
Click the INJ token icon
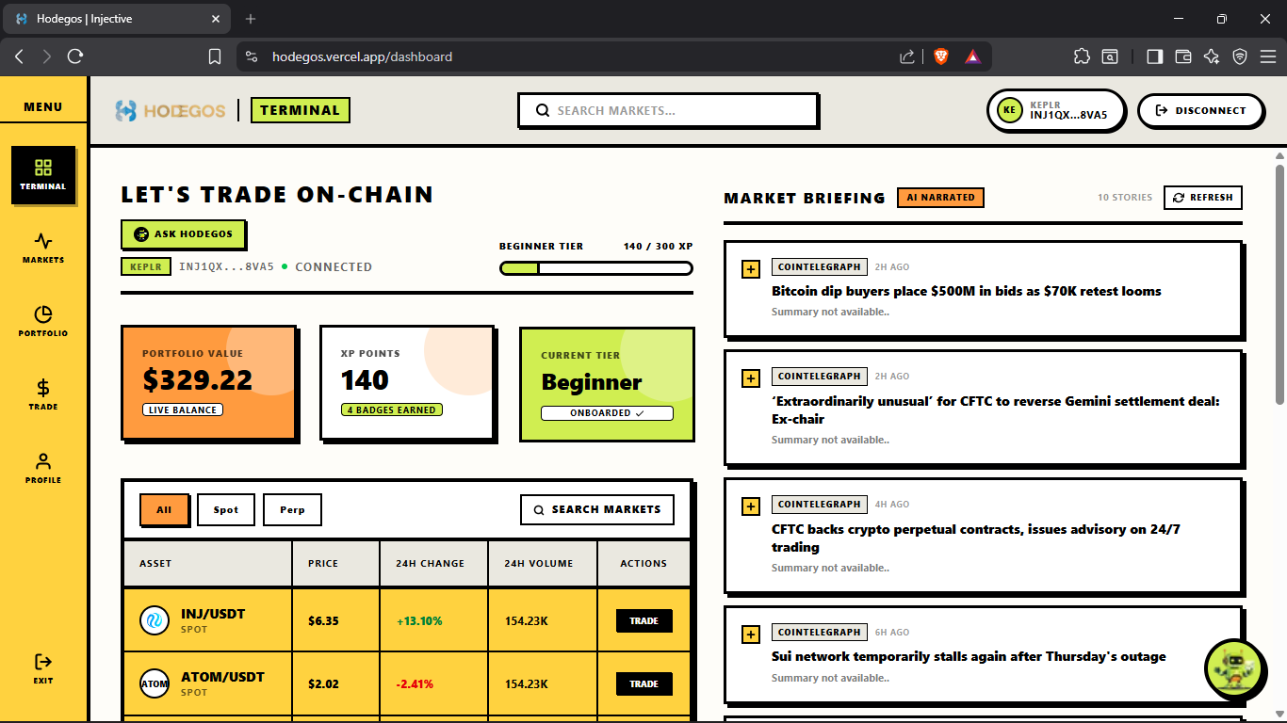point(154,621)
